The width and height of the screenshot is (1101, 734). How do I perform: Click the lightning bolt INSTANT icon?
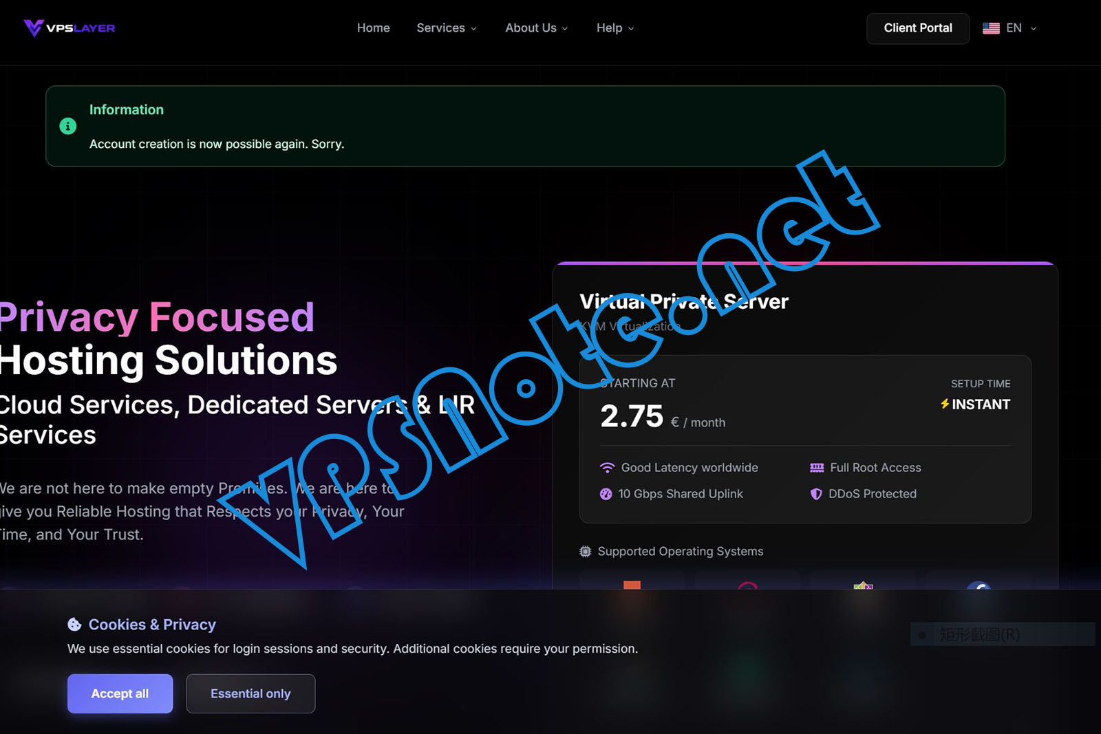pos(945,404)
